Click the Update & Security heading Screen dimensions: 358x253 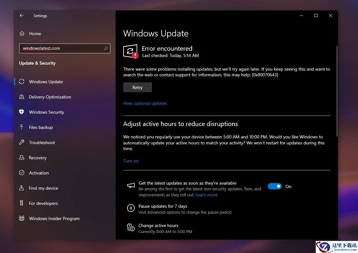pyautogui.click(x=37, y=63)
